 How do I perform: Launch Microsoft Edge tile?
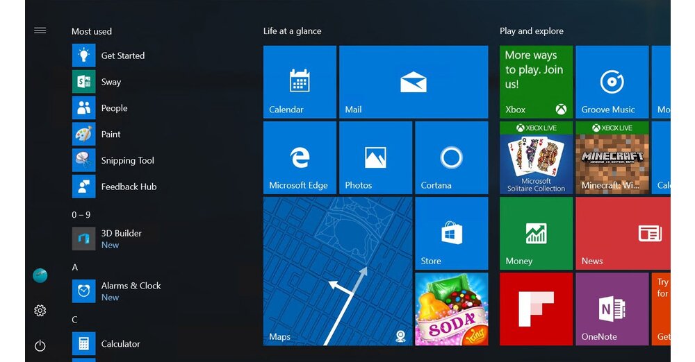pyautogui.click(x=300, y=157)
